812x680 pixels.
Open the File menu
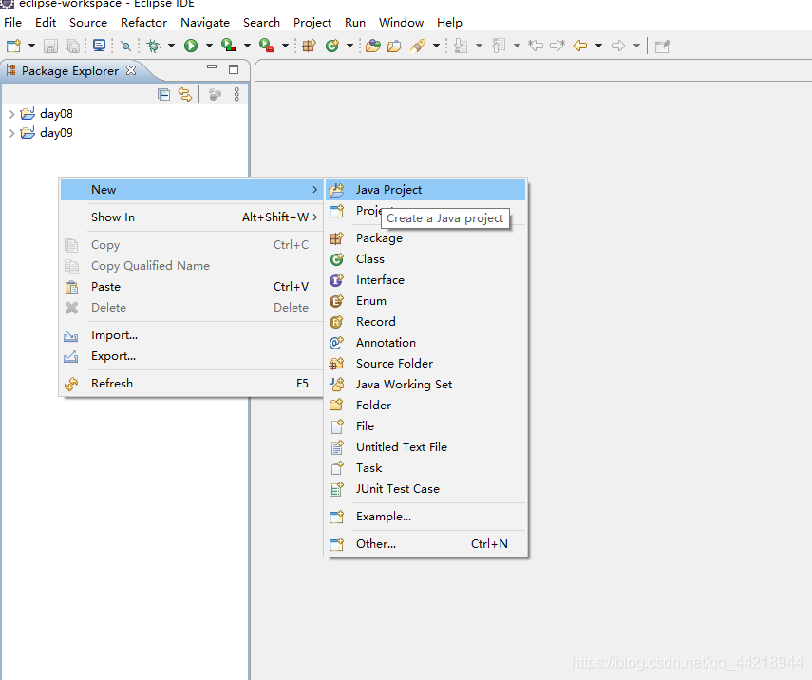click(13, 23)
